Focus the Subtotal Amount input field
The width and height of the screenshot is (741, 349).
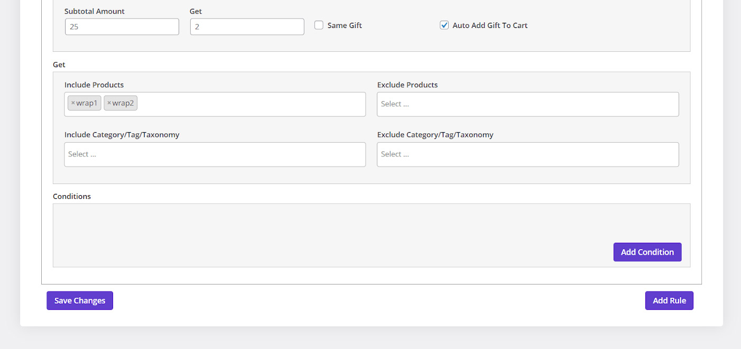pos(122,26)
